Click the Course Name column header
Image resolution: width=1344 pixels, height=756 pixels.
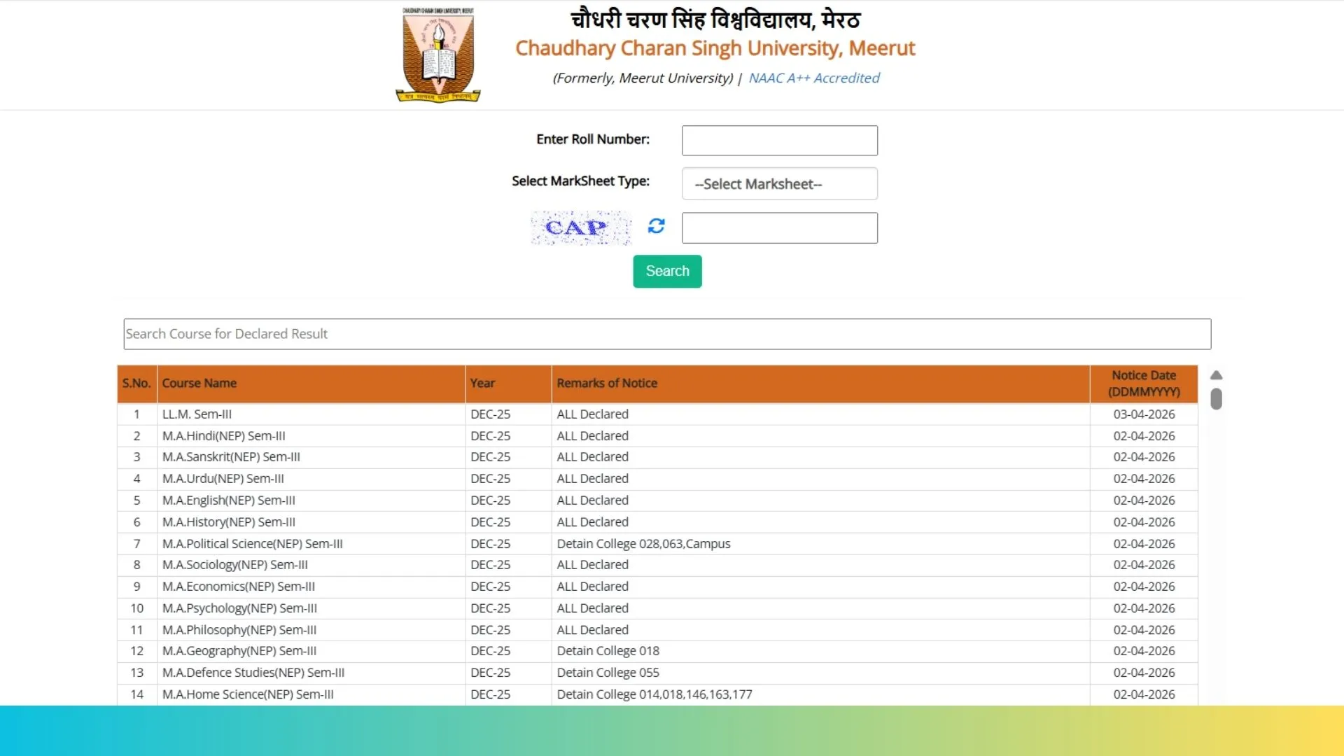pyautogui.click(x=199, y=384)
